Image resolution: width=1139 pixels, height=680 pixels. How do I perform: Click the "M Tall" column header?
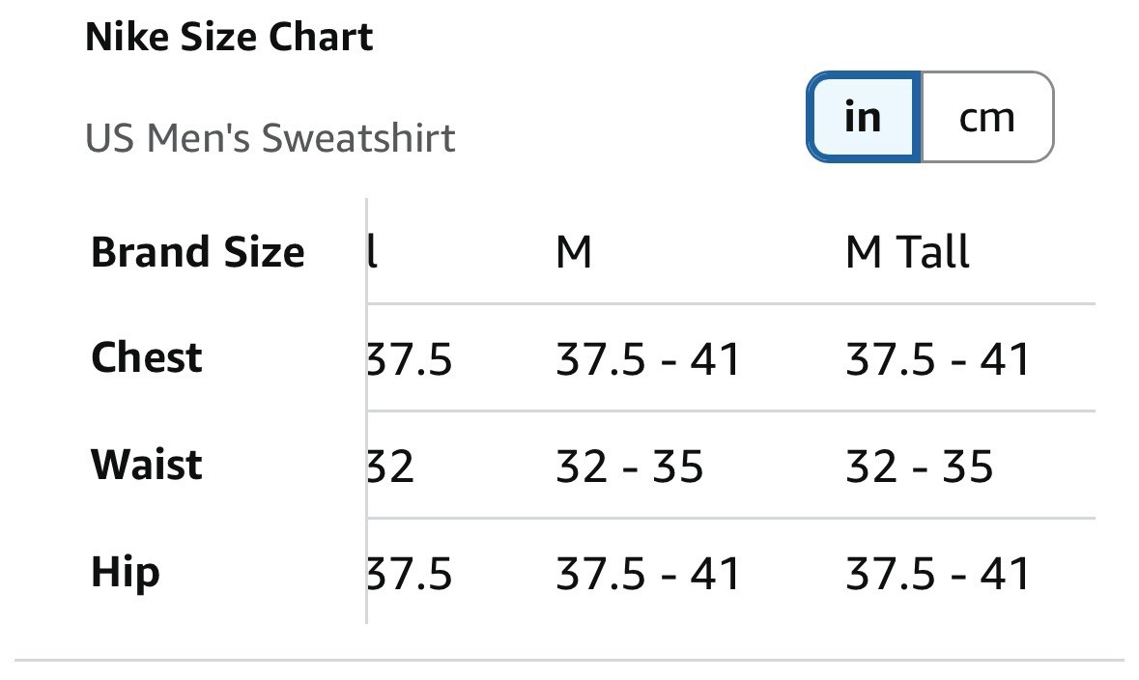[x=907, y=253]
